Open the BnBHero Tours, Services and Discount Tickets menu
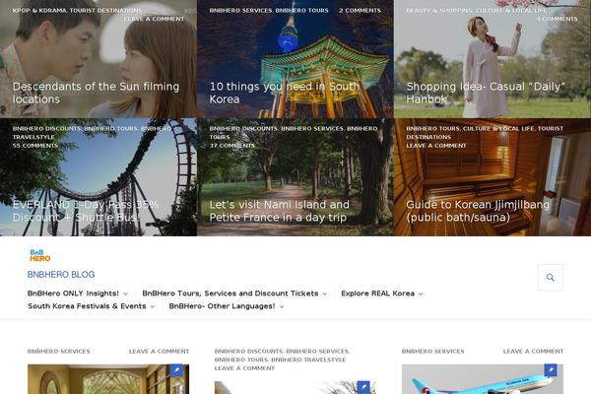This screenshot has width=591, height=394. [x=230, y=294]
